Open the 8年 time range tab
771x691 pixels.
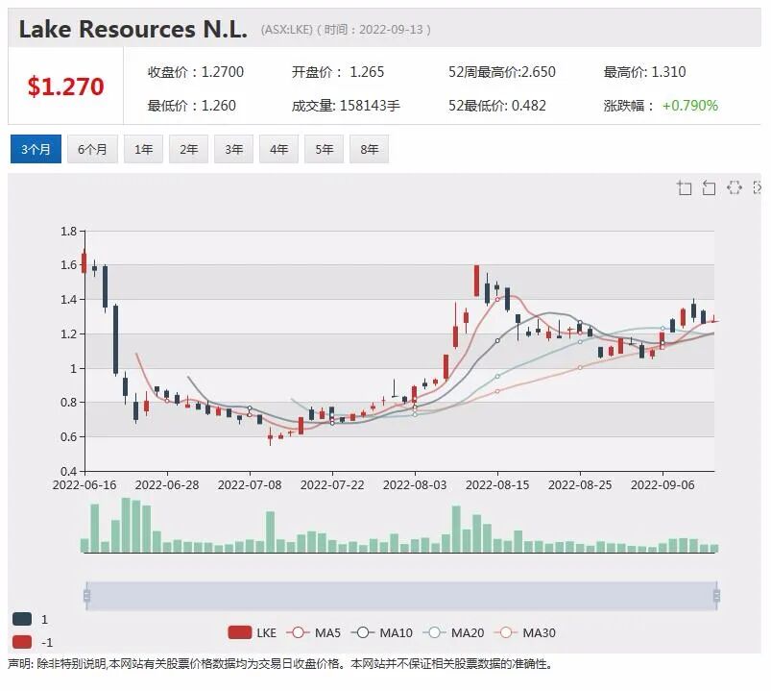coord(370,149)
